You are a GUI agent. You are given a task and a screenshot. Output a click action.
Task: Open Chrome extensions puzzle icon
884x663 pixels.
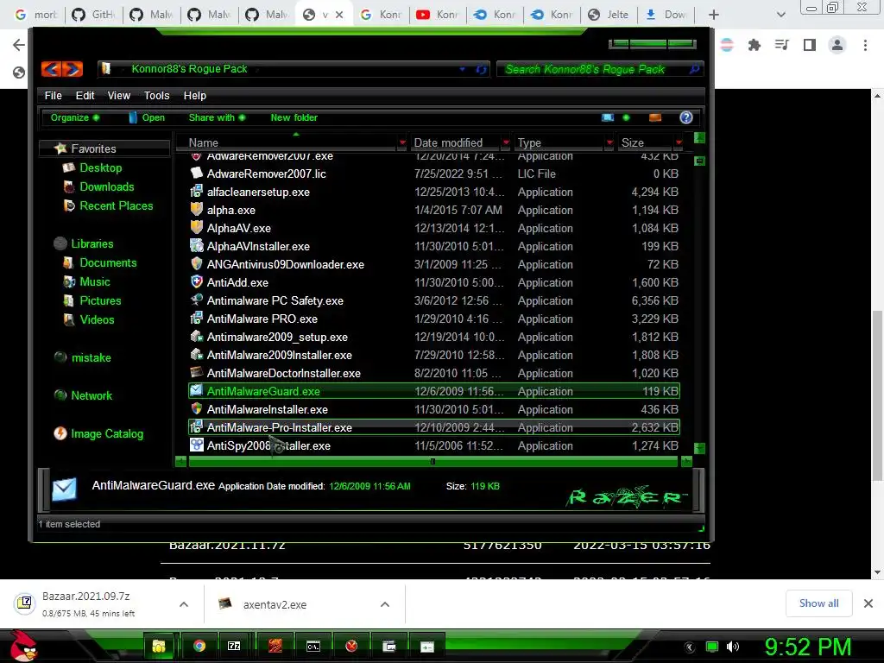click(x=754, y=45)
